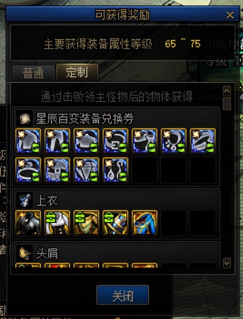243x319 pixels.
Task: Click the earring exchange voucher icon
Action: (115, 170)
